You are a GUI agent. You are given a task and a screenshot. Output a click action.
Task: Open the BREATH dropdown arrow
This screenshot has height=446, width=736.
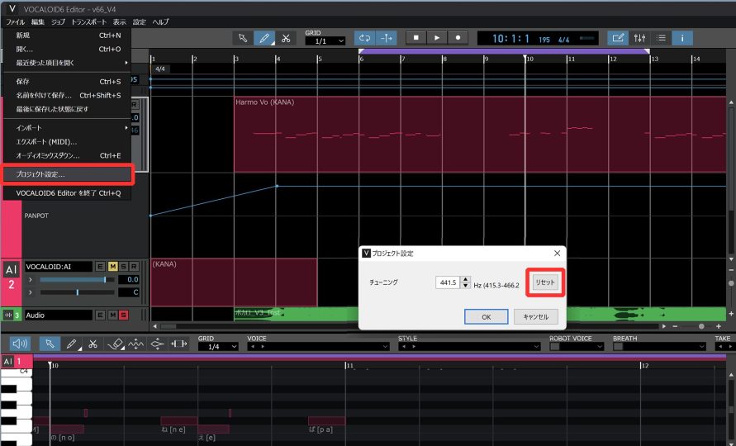(701, 346)
